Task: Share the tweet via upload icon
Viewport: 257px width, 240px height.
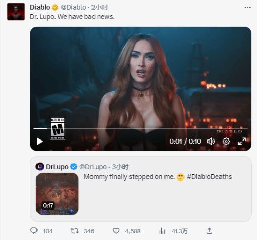Action: [209, 231]
